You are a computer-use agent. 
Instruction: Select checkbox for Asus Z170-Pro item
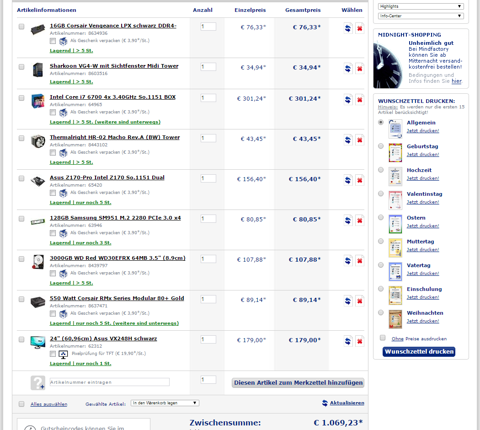point(21,178)
